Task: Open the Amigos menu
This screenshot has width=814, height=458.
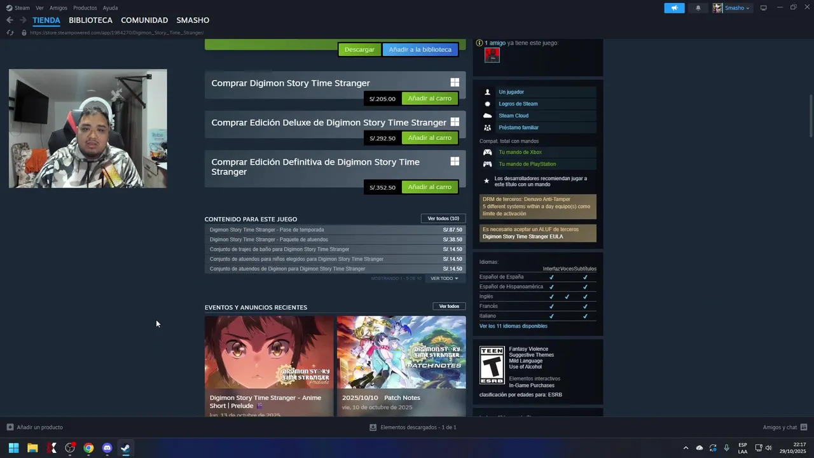Action: coord(59,8)
